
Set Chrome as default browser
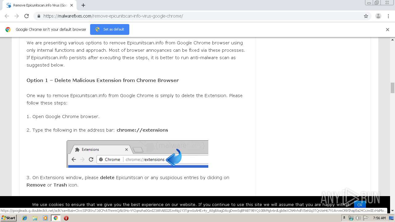point(110,29)
